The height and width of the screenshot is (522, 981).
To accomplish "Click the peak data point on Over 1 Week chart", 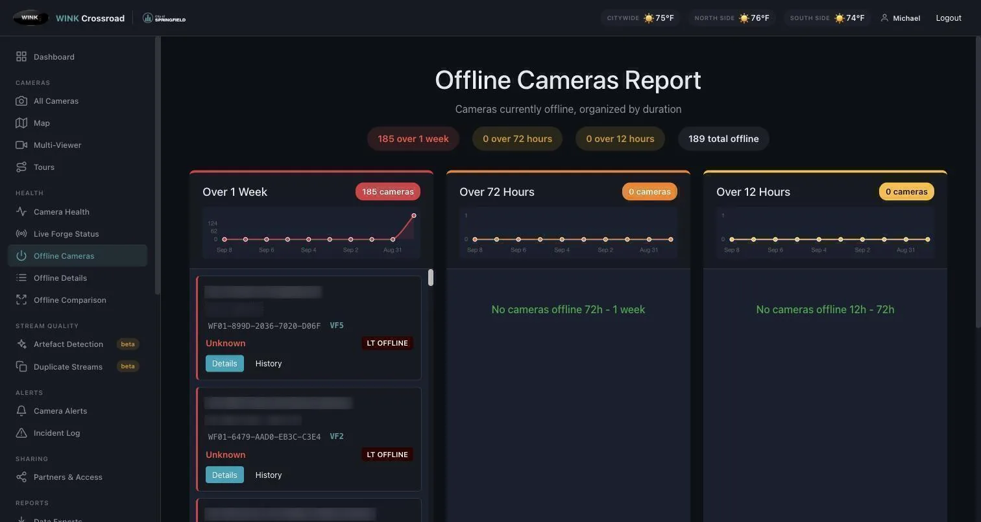I will pyautogui.click(x=414, y=215).
